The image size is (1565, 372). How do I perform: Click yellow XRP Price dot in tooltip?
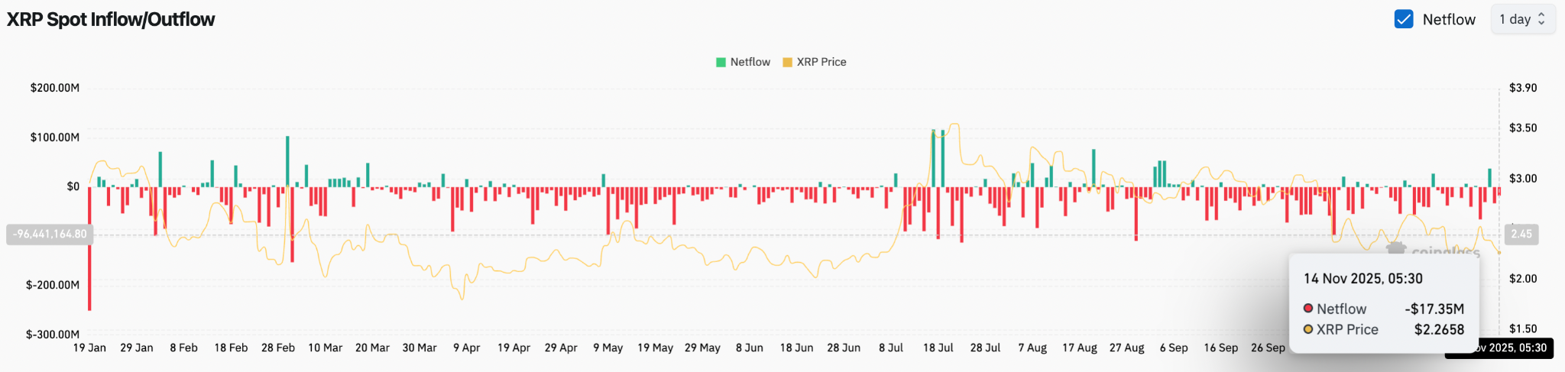pyautogui.click(x=1308, y=329)
